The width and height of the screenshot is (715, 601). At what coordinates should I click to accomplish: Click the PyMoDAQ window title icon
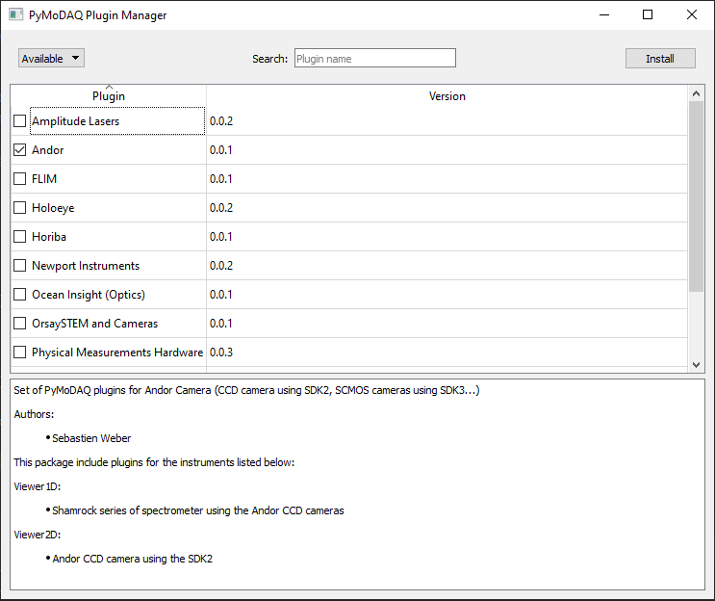coord(16,14)
